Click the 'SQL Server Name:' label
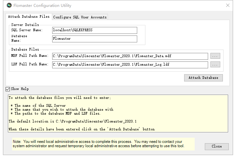This screenshot has height=158, width=236. tap(27, 30)
